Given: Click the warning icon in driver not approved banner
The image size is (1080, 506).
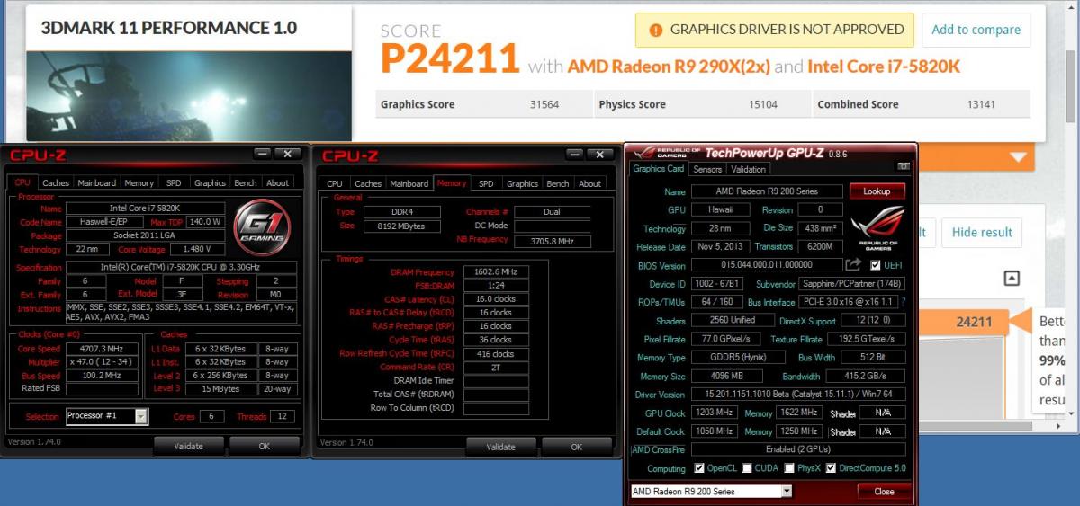Looking at the screenshot, I should point(654,30).
